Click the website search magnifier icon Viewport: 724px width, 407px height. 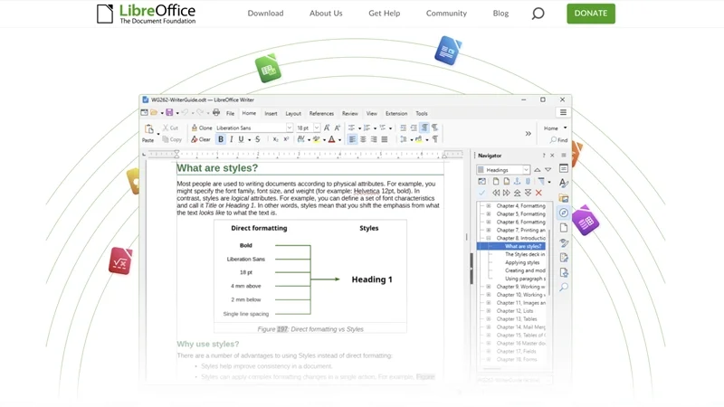click(538, 14)
